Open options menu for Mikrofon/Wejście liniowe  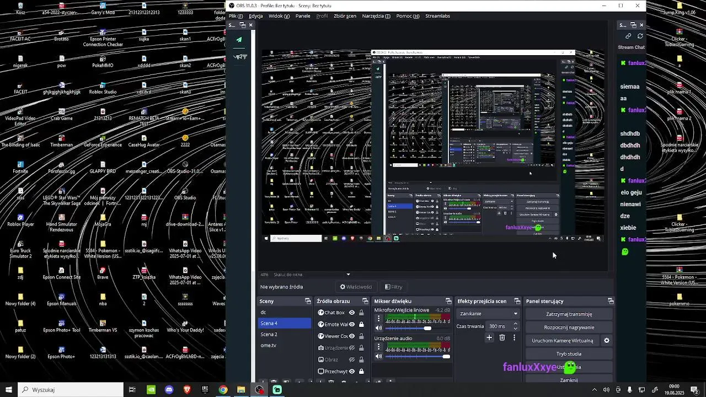tap(378, 319)
